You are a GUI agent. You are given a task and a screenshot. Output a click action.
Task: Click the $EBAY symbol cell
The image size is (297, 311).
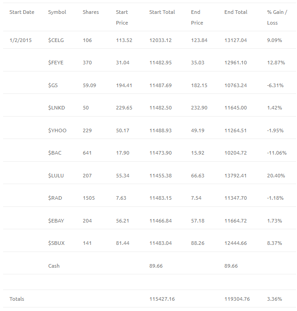click(56, 221)
